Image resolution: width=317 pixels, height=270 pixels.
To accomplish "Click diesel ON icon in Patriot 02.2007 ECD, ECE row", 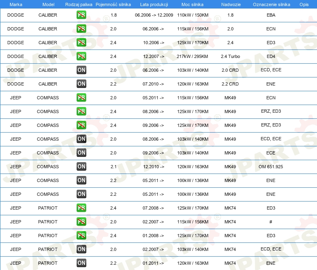I will [x=81, y=249].
